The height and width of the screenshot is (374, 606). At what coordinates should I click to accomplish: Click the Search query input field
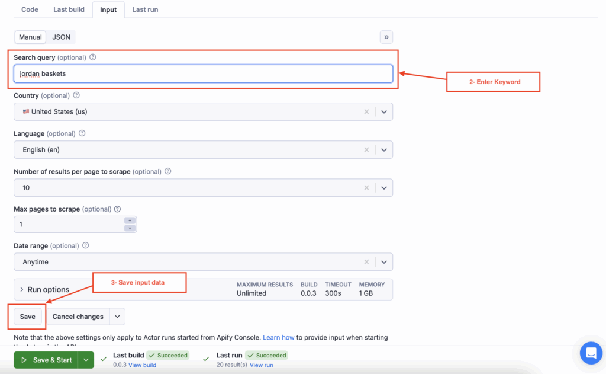[x=204, y=73]
